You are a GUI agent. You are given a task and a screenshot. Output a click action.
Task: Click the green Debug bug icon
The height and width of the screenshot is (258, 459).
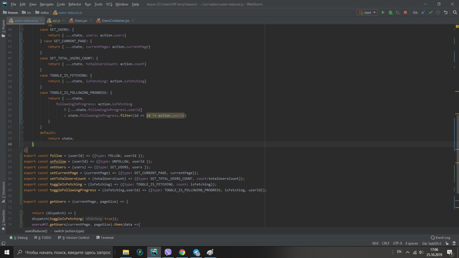coord(391,13)
